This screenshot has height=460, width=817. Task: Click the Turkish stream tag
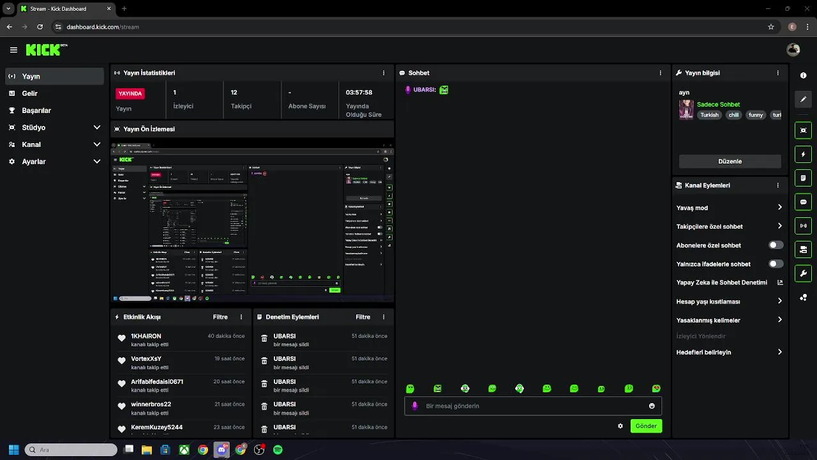(709, 115)
